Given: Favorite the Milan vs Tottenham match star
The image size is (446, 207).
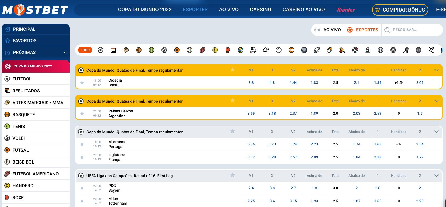Looking at the screenshot, I should coord(82,201).
